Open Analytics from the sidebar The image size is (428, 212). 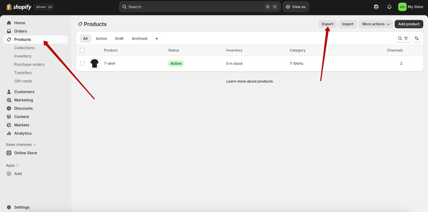tap(23, 133)
